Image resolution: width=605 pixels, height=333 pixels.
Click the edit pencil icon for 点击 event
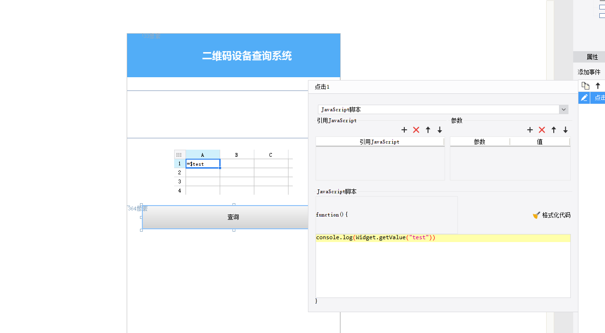coord(584,98)
